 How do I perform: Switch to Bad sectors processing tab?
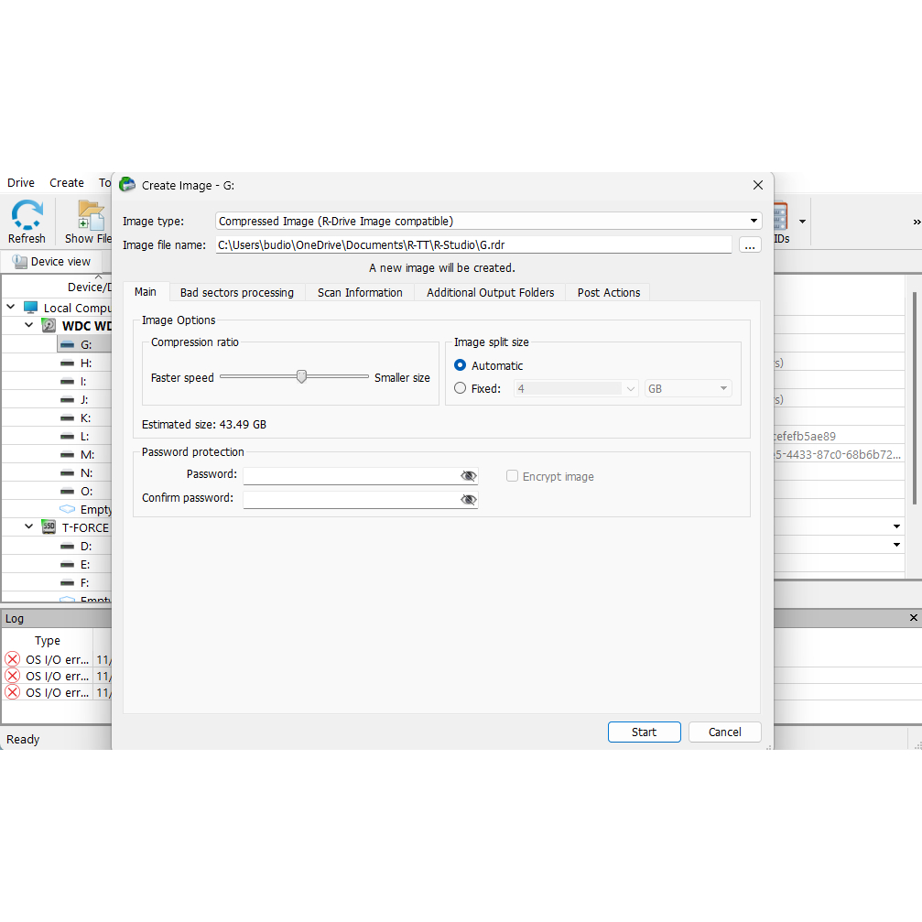click(x=237, y=292)
